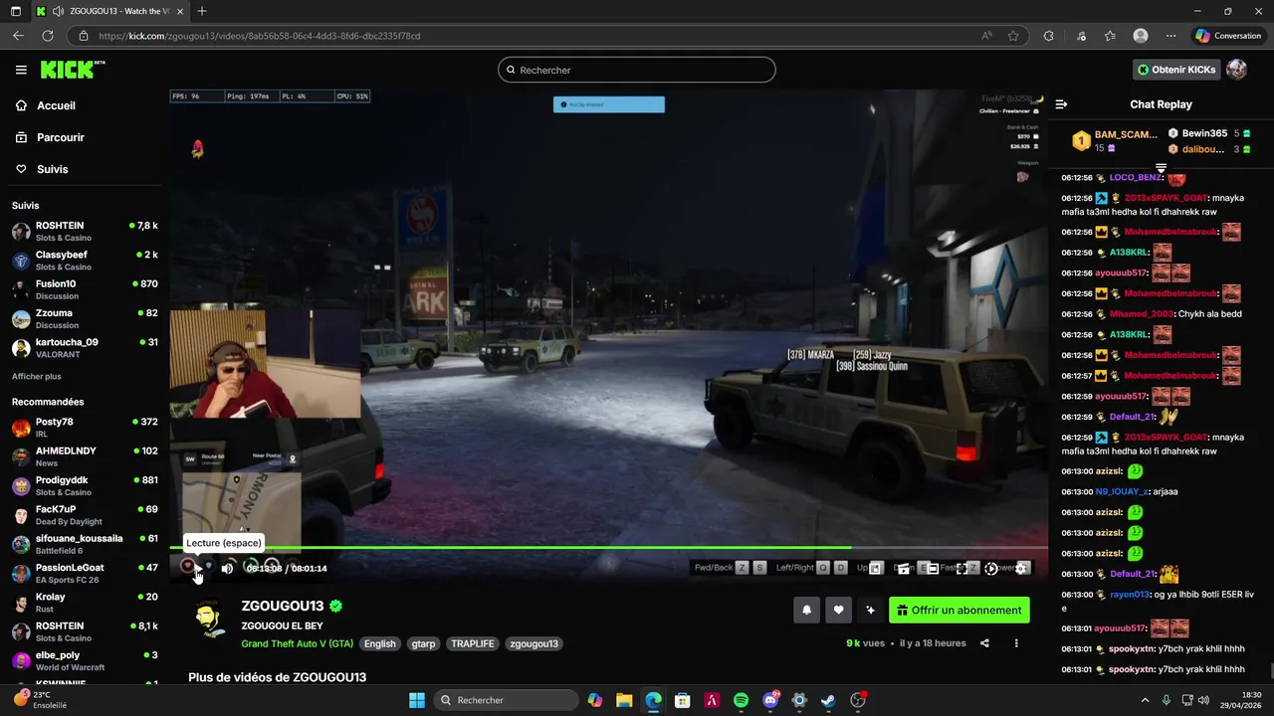This screenshot has height=716, width=1274.
Task: Click the browser back arrow
Action: coord(18,36)
